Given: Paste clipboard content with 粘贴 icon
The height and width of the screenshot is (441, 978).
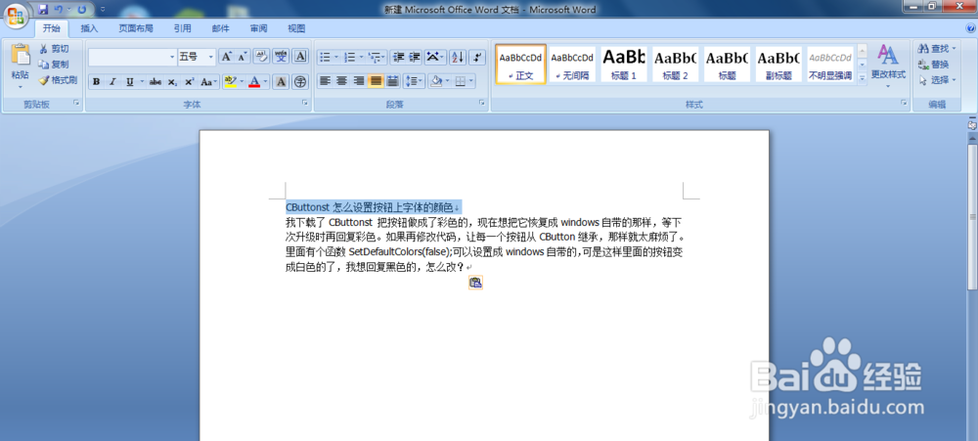Looking at the screenshot, I should click(x=20, y=55).
